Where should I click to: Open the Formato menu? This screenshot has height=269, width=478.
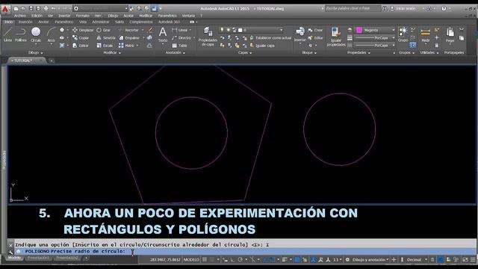pyautogui.click(x=83, y=16)
